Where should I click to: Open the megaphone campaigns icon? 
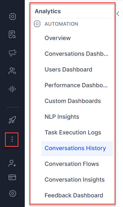12,53
